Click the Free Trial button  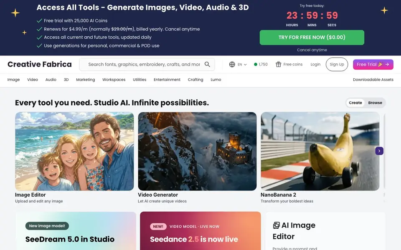click(373, 64)
